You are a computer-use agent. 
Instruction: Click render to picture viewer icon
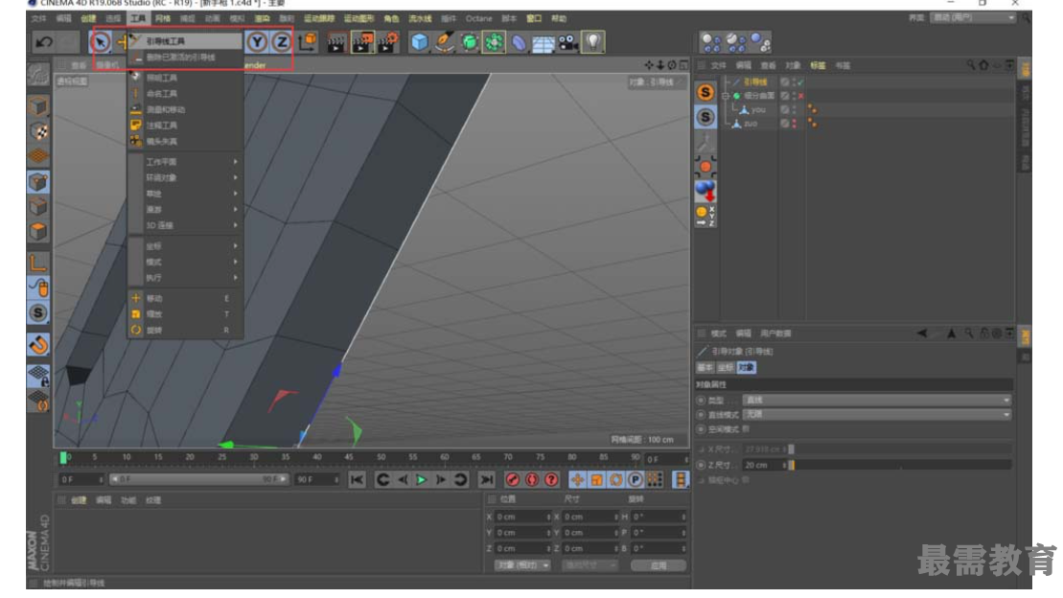(x=362, y=42)
